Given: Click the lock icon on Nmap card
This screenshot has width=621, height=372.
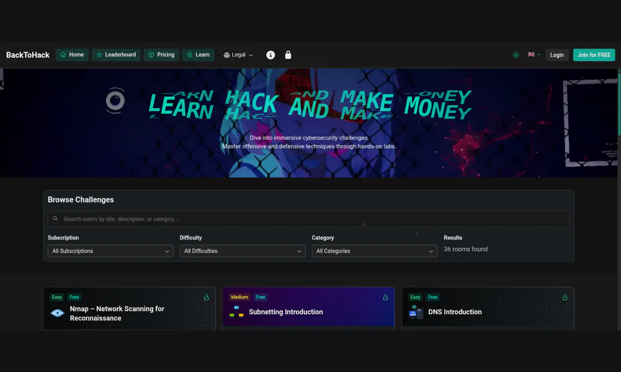Looking at the screenshot, I should pyautogui.click(x=206, y=297).
